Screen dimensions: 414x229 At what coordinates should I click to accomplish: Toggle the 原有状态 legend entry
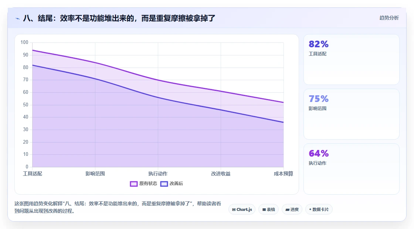tap(143, 184)
